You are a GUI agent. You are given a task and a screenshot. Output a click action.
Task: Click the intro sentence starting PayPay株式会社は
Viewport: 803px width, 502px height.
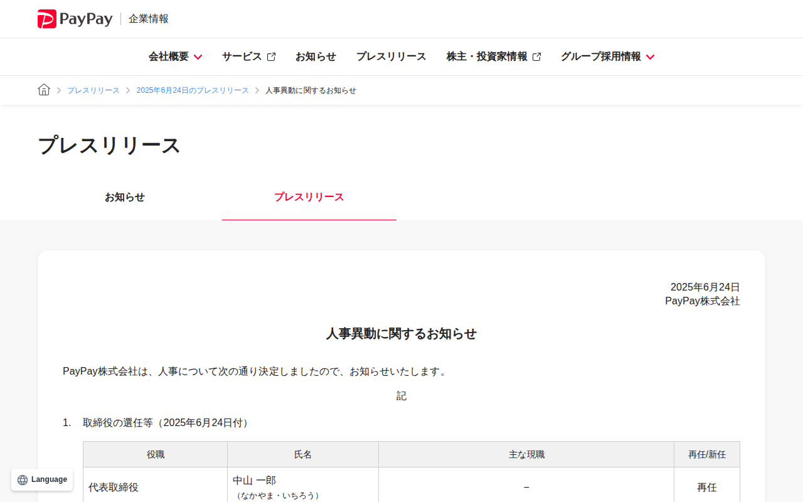tap(257, 371)
